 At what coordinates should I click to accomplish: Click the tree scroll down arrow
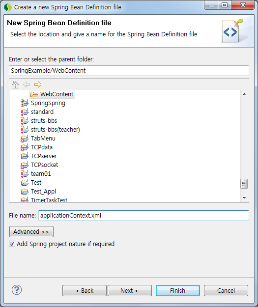(x=244, y=198)
